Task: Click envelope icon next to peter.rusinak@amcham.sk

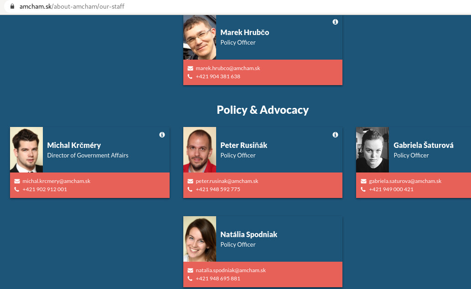Action: [x=190, y=181]
